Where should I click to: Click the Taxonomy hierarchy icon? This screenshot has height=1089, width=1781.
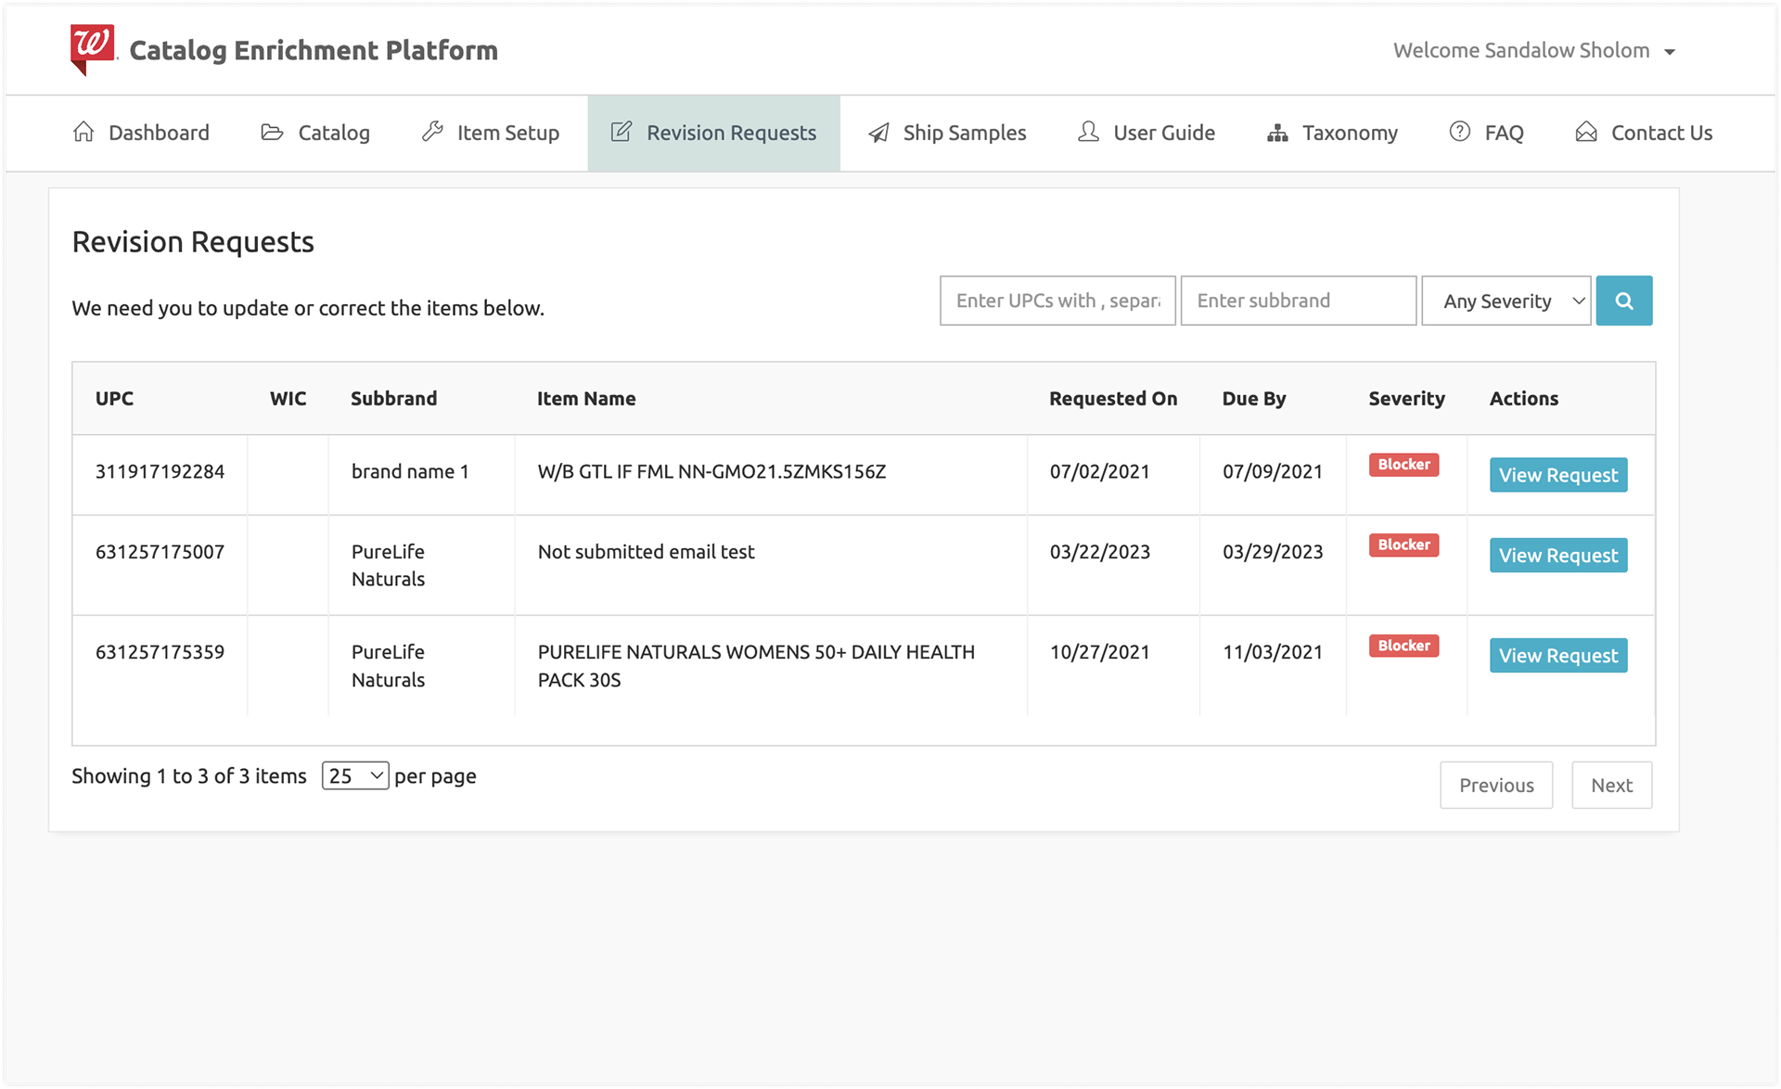1277,133
